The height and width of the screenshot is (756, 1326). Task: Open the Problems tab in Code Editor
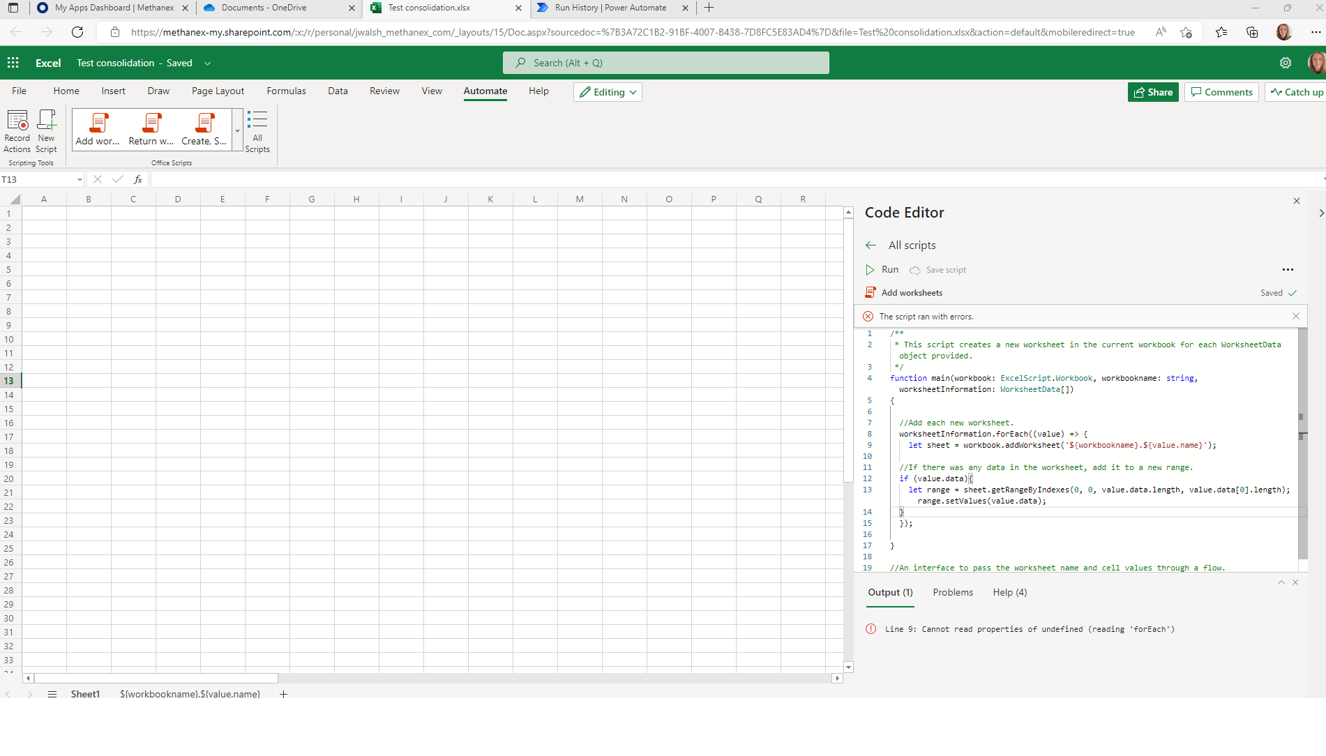(953, 592)
